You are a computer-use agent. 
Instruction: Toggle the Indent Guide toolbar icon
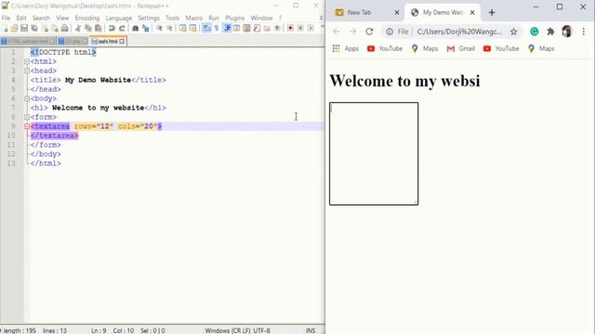227,29
